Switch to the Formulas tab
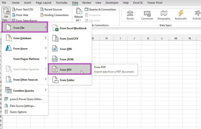 pos(62,3)
